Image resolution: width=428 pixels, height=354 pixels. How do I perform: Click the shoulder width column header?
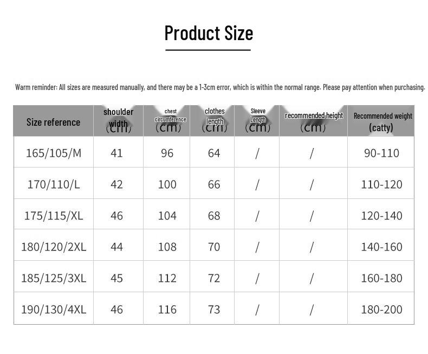(119, 120)
